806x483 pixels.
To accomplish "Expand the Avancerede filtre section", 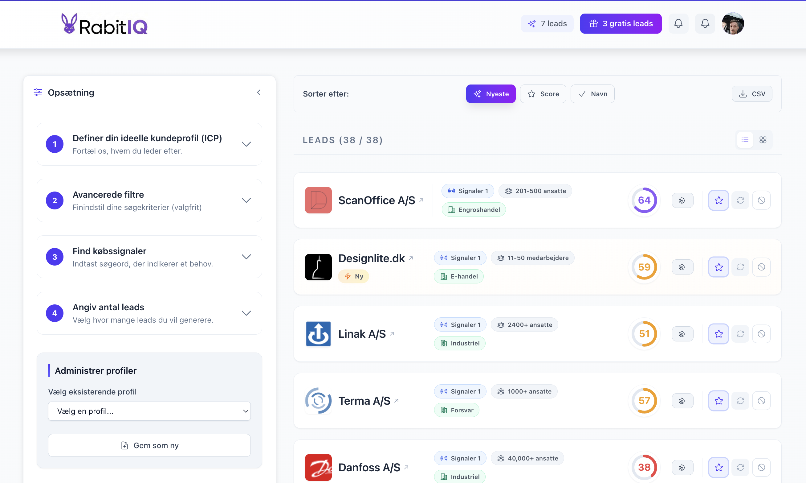I will [246, 200].
